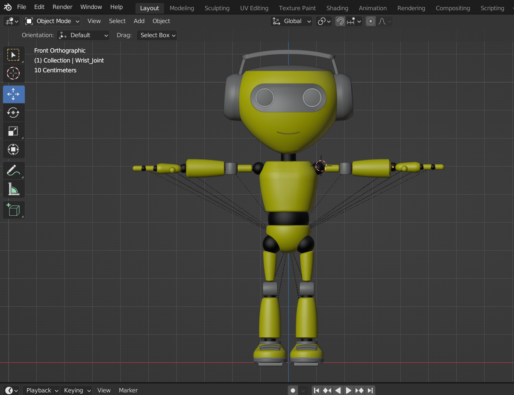Image resolution: width=514 pixels, height=395 pixels.
Task: Choose the Scale tool
Action: point(13,131)
